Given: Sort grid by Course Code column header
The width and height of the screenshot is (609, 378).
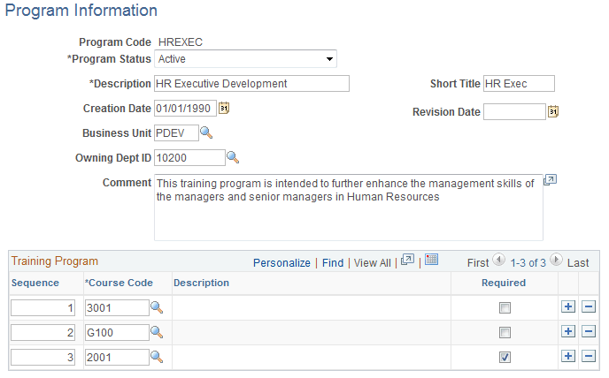Looking at the screenshot, I should point(119,283).
